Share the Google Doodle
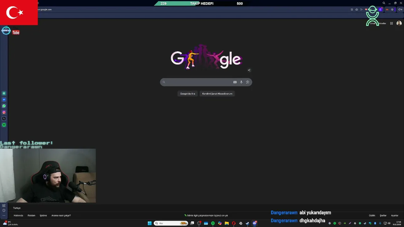Screen dimensions: 404x227 [x=249, y=70]
